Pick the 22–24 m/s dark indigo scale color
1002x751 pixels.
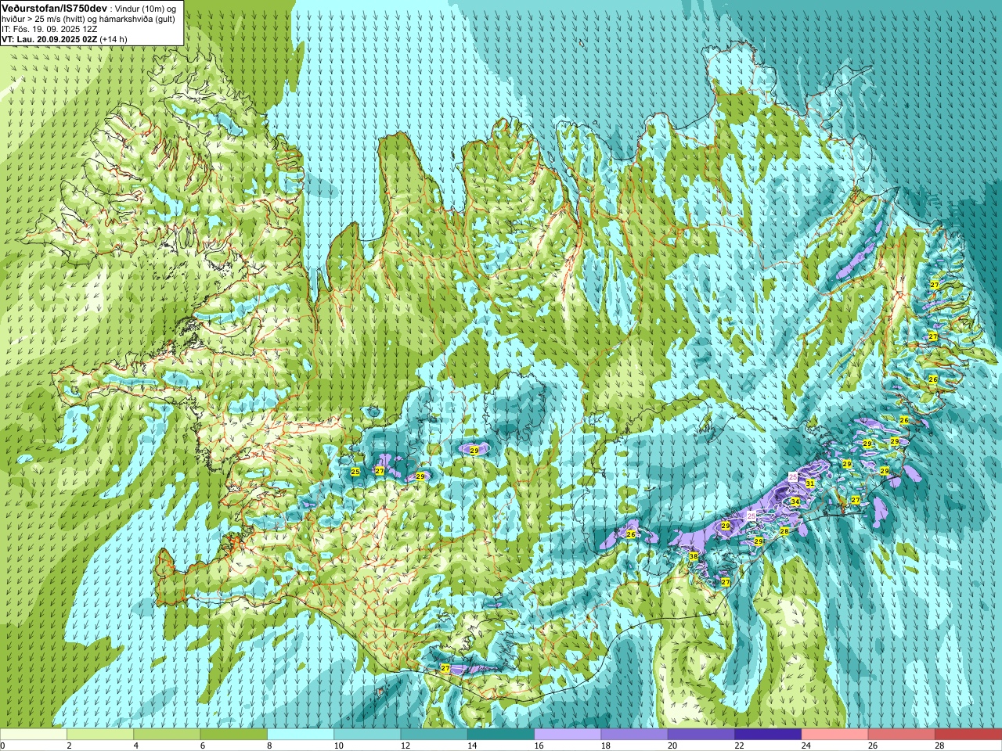point(768,735)
